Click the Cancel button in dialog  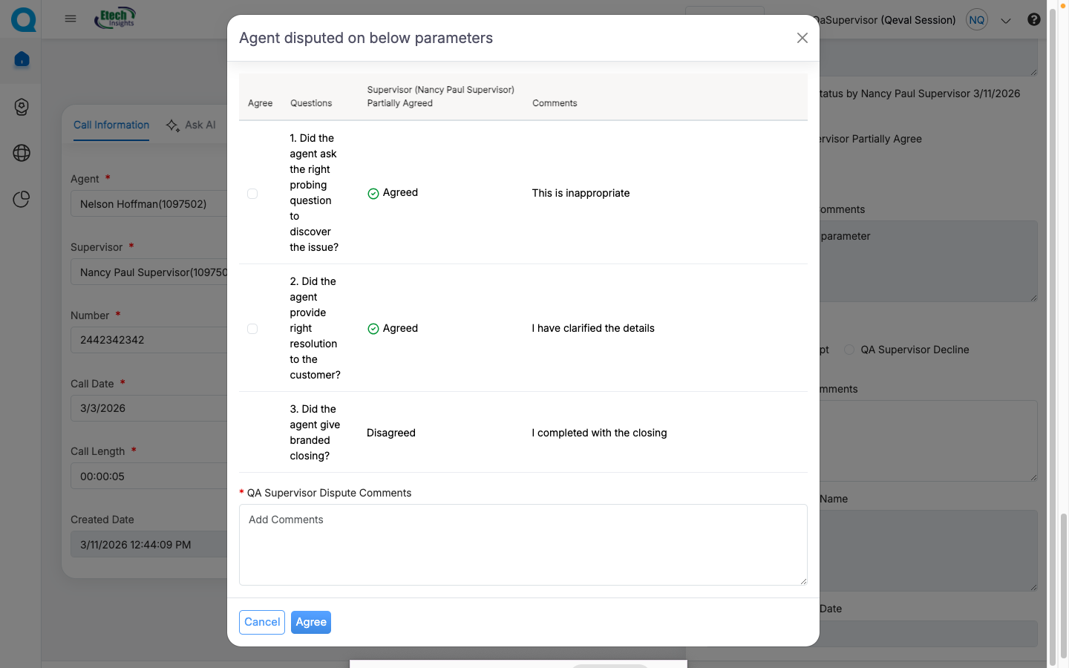262,622
